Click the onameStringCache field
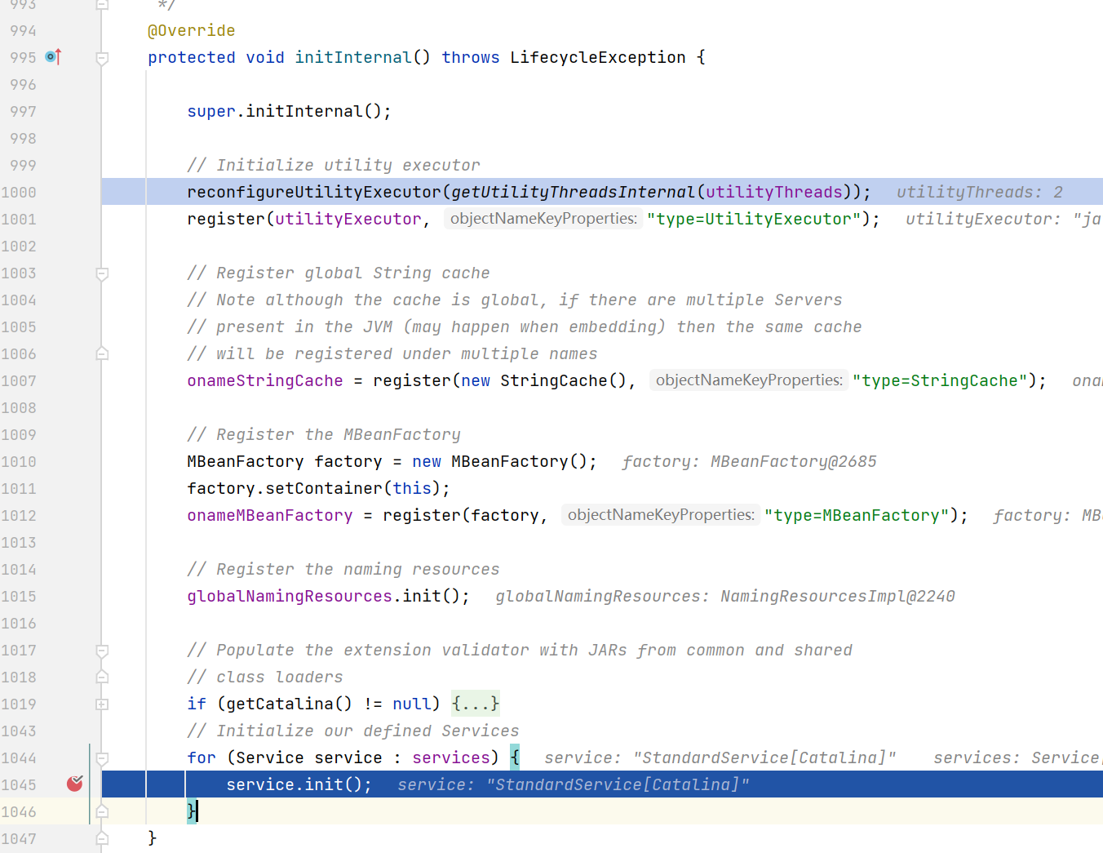Image resolution: width=1103 pixels, height=853 pixels. [265, 380]
